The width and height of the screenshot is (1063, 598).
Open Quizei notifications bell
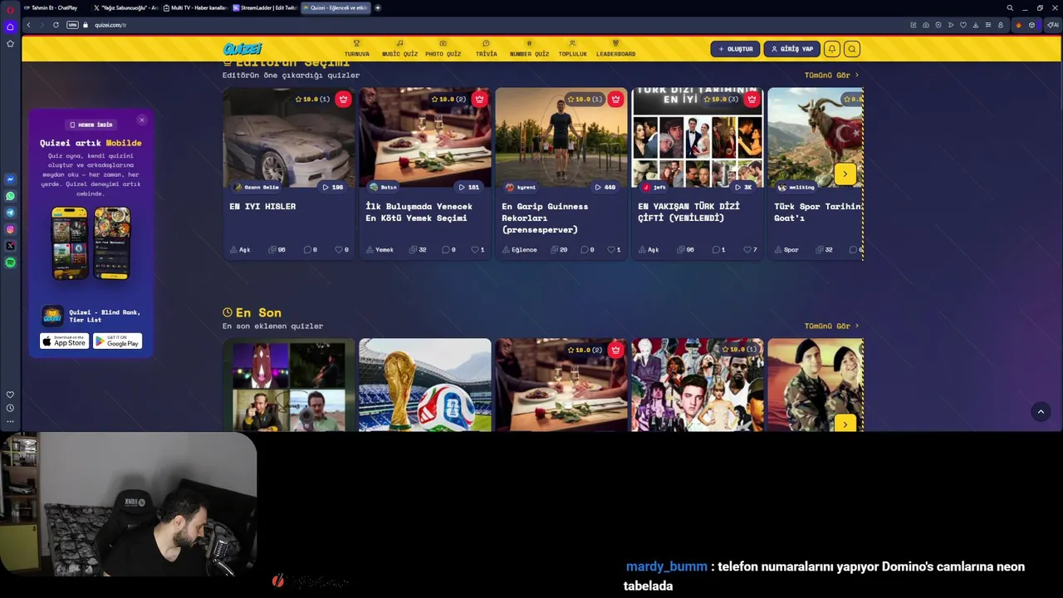(831, 49)
